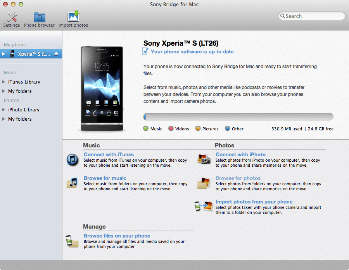Click the Import photos toolbar icon
Image resolution: width=349 pixels, height=270 pixels.
pyautogui.click(x=73, y=16)
